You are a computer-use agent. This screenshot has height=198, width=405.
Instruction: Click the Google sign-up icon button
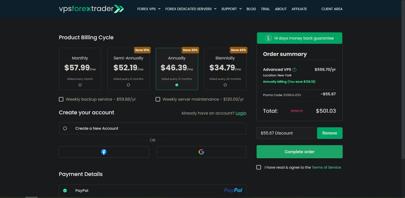pyautogui.click(x=201, y=152)
